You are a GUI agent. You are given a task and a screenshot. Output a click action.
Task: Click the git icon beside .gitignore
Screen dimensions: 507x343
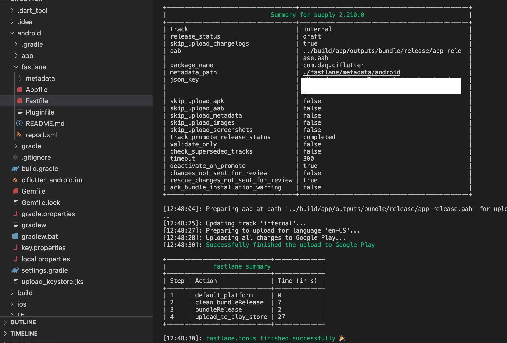coord(15,157)
